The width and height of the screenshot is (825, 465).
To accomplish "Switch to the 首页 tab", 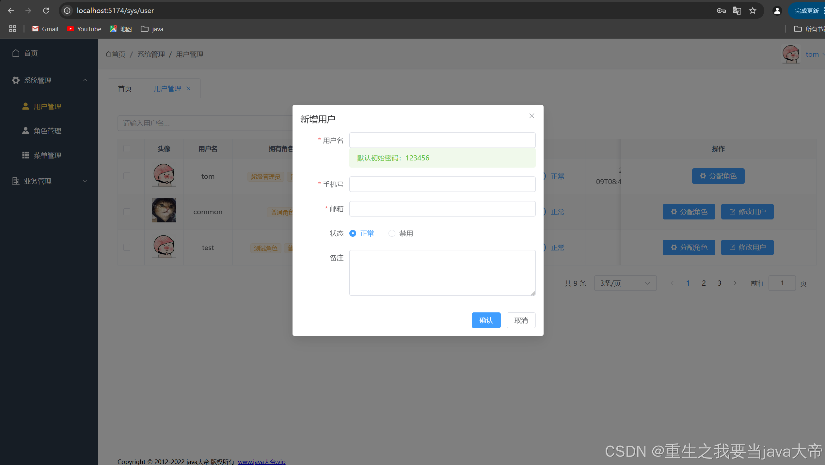I will click(125, 88).
